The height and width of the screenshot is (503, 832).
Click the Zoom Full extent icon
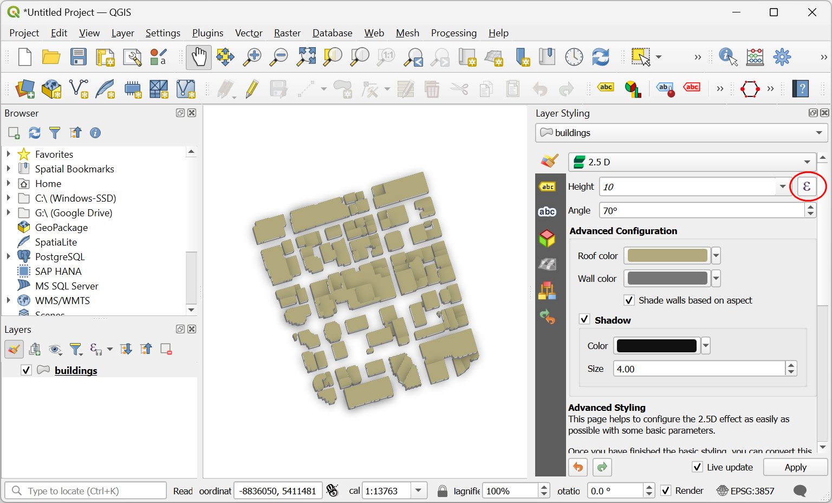pos(306,57)
